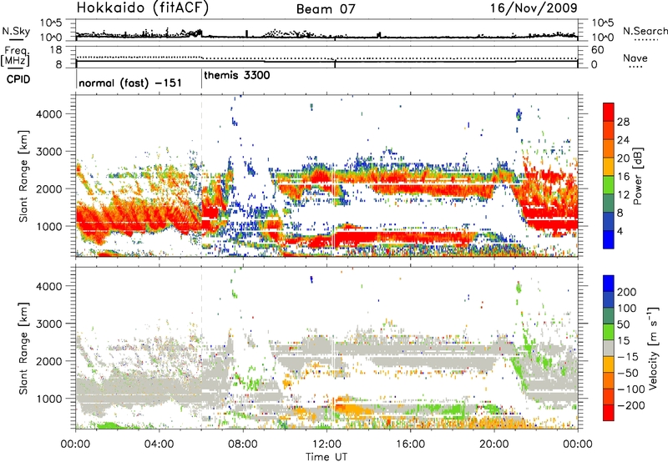This screenshot has width=668, height=462.
Task: Click the '20:00' time axis label
Action: (493, 444)
